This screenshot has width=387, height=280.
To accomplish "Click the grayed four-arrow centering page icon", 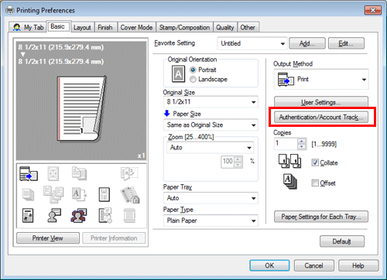I will coord(53,173).
